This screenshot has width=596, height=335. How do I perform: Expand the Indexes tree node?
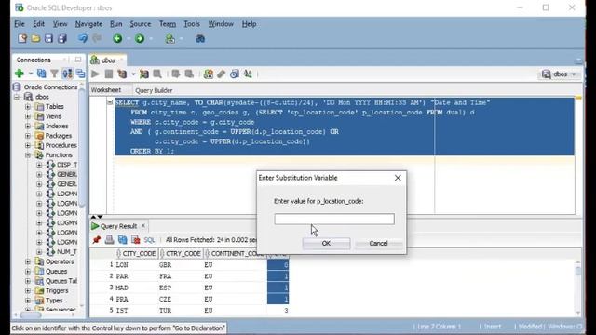(28, 127)
